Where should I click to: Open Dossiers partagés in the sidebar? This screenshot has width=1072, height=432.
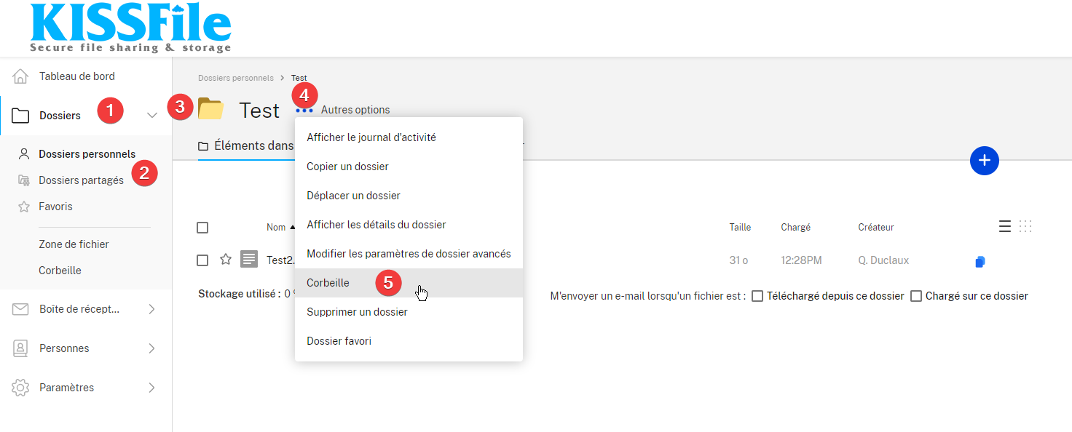tap(80, 180)
